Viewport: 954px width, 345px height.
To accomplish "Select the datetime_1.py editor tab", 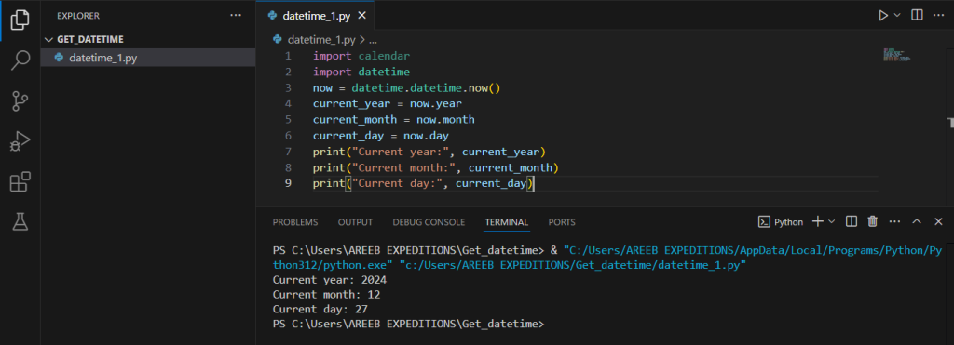I will [315, 16].
